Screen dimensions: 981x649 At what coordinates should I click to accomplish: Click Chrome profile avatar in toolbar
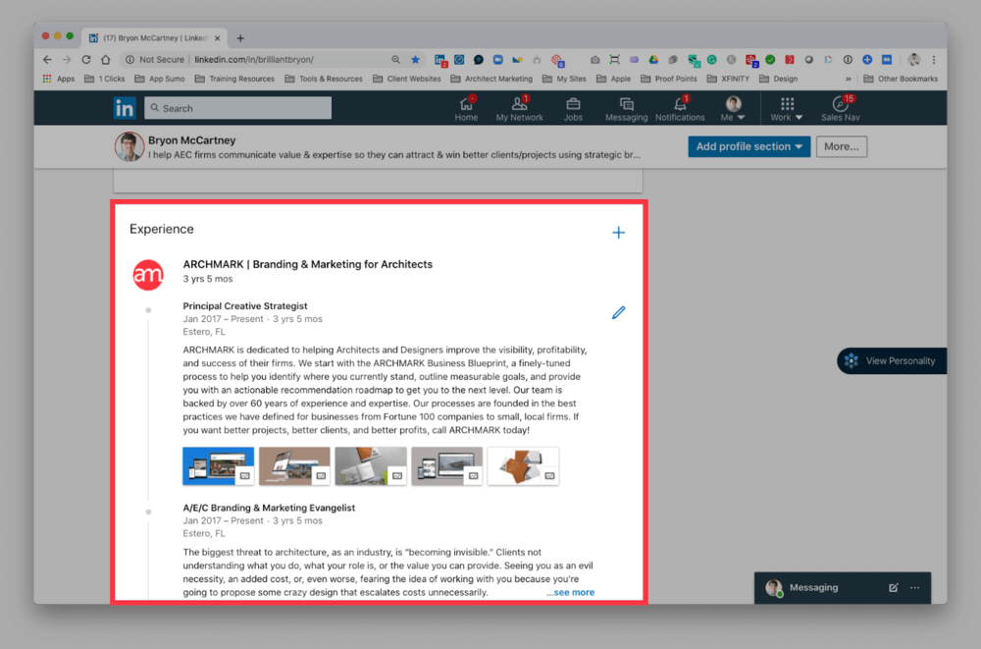[914, 60]
